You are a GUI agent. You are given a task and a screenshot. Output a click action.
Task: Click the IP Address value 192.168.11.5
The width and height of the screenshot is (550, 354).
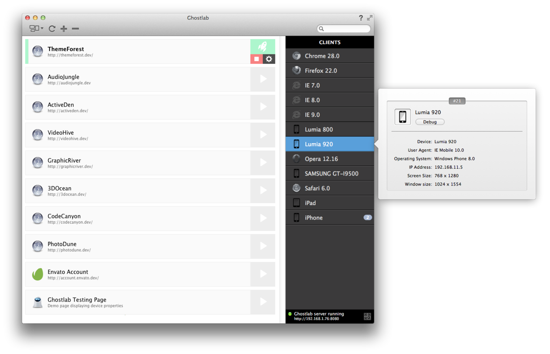pyautogui.click(x=448, y=167)
